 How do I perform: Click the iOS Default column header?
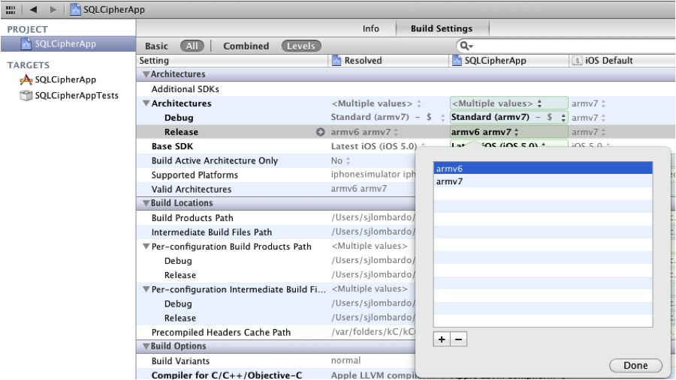(x=622, y=61)
